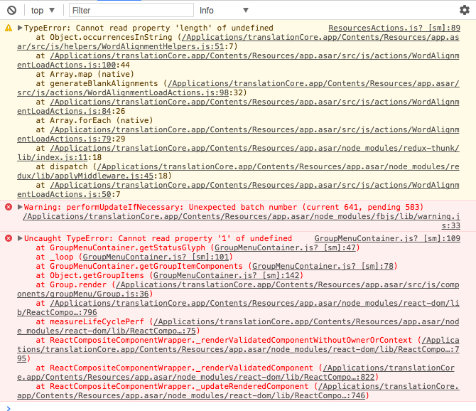Open ReactCompo…:795 source link
This screenshot has height=411, width=476.
[x=238, y=350]
